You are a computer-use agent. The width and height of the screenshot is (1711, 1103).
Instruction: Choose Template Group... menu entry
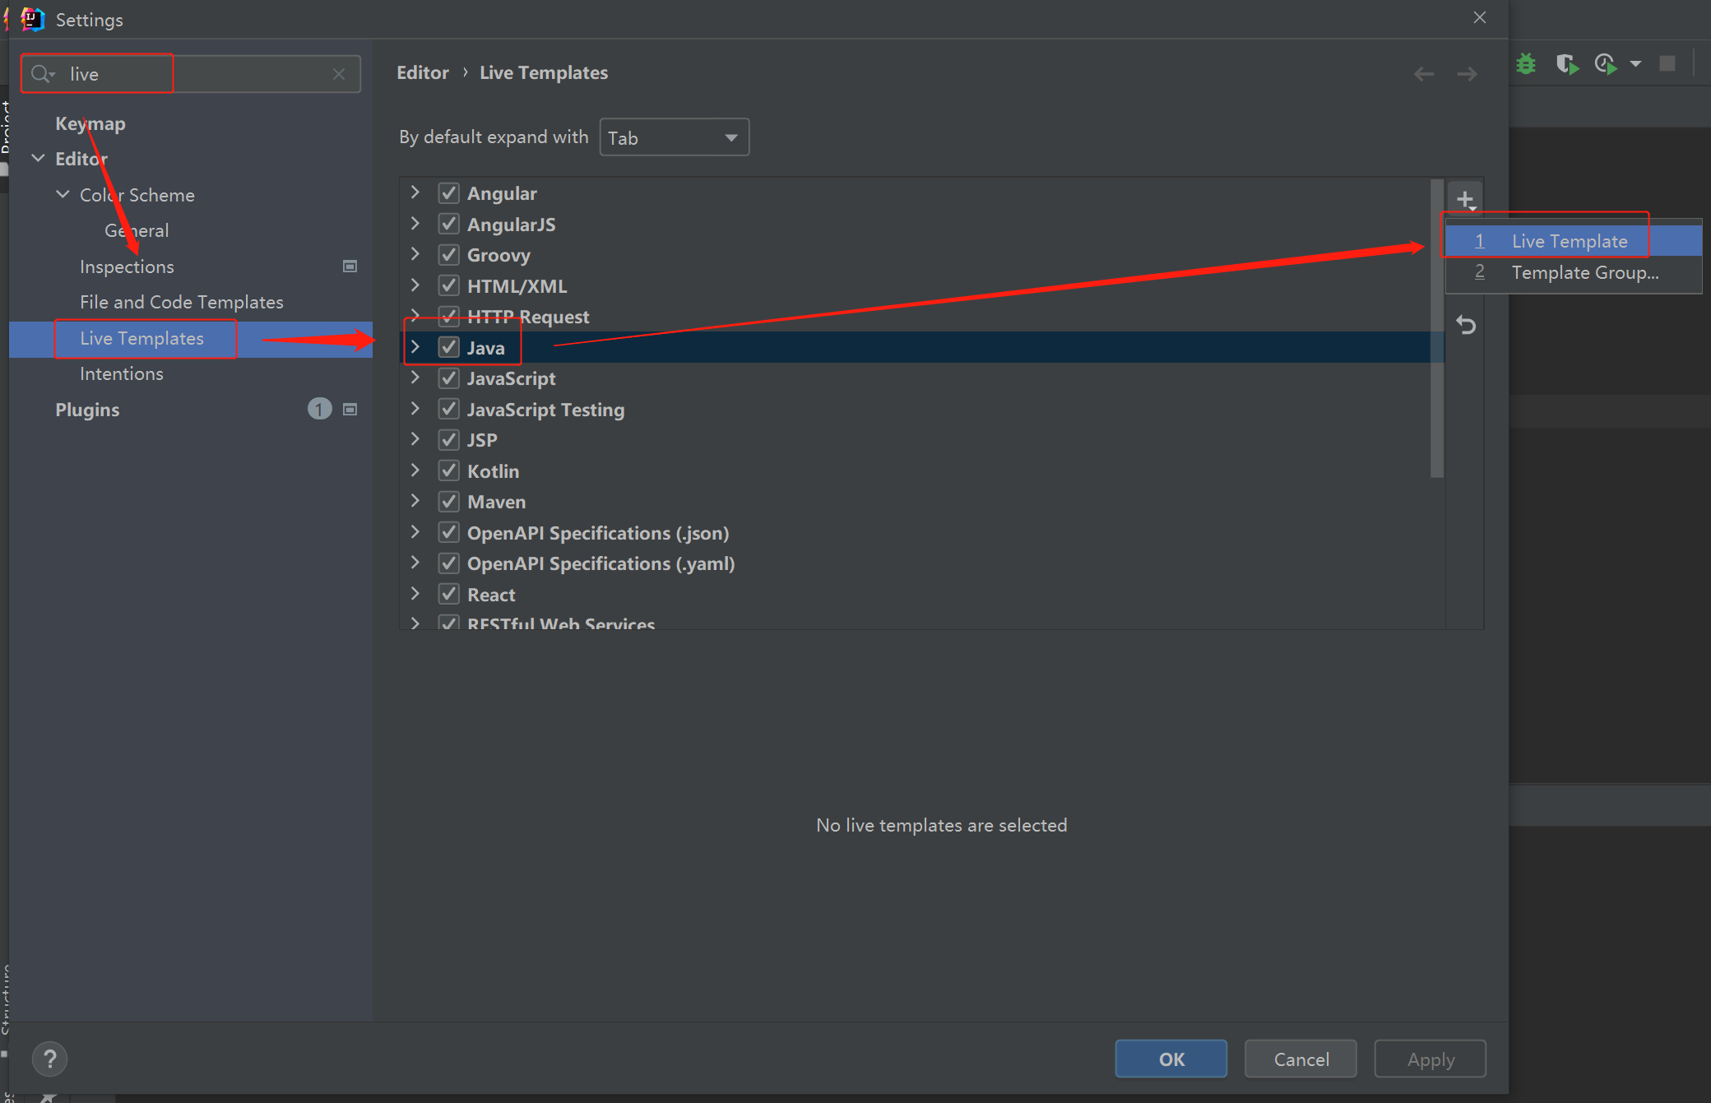[x=1584, y=272]
